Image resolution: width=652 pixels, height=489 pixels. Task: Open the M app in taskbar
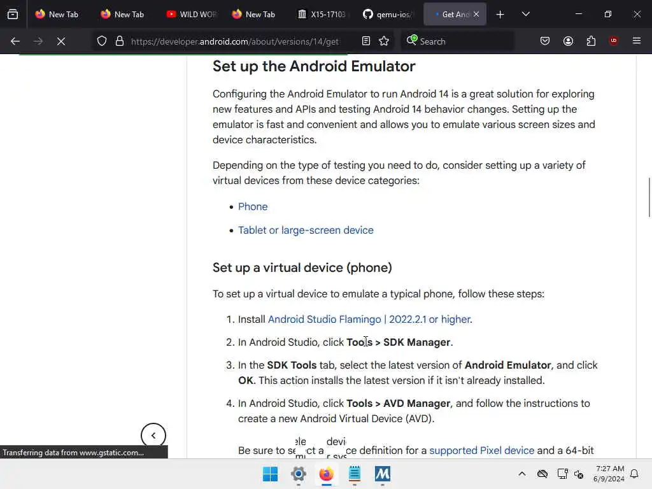(x=383, y=474)
